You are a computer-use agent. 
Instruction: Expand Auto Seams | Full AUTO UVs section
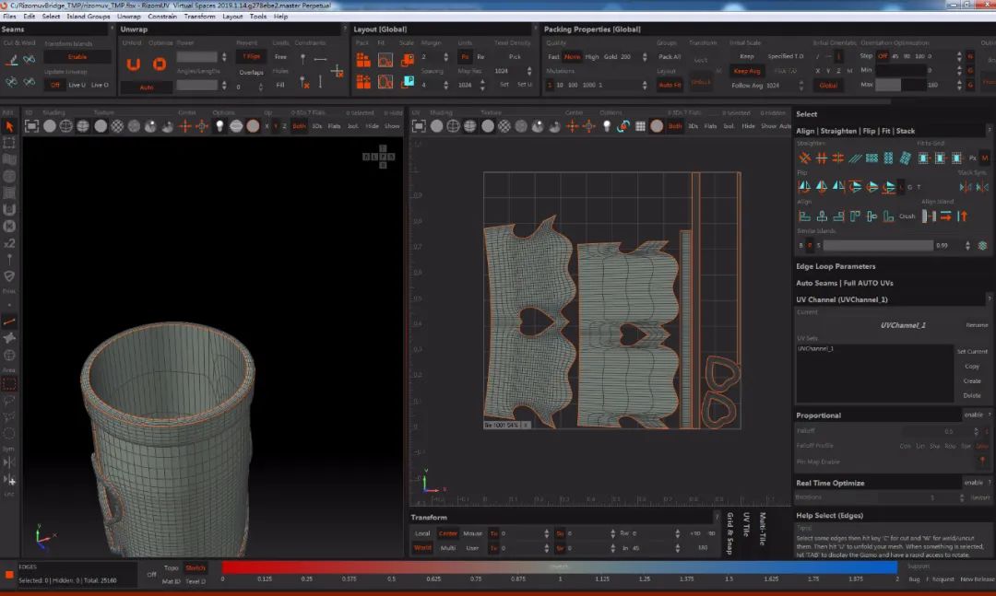(844, 283)
